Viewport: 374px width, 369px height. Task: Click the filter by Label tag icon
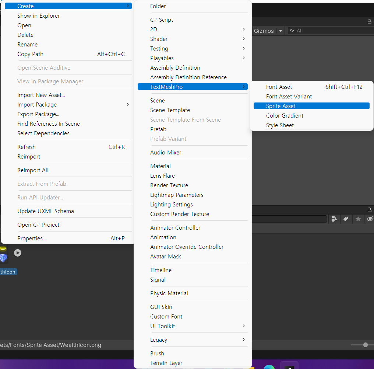tap(346, 219)
